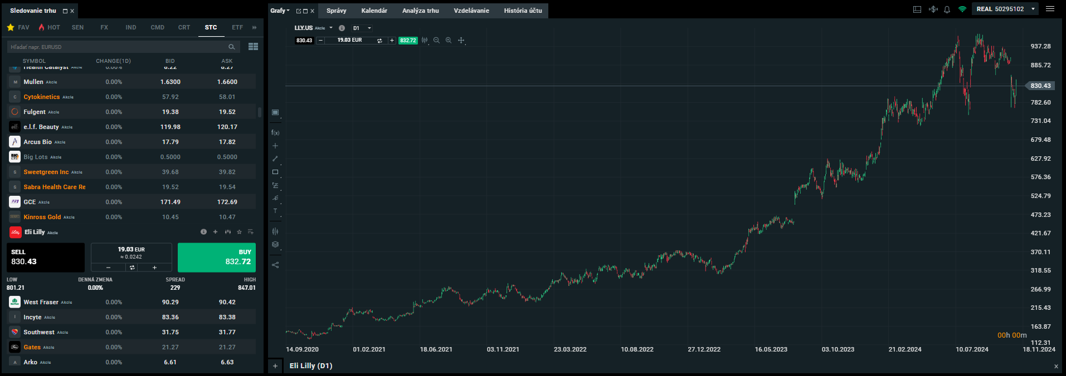Open Eli Lilly instrument info icon in watchlist
Viewport: 1066px width, 376px height.
(203, 232)
